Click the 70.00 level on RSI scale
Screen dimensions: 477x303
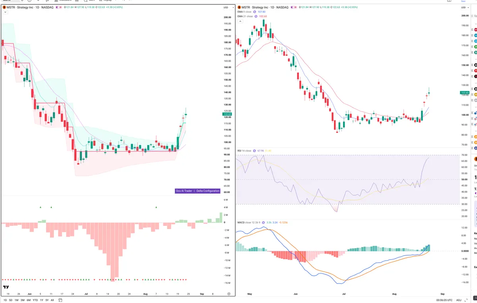464,155
